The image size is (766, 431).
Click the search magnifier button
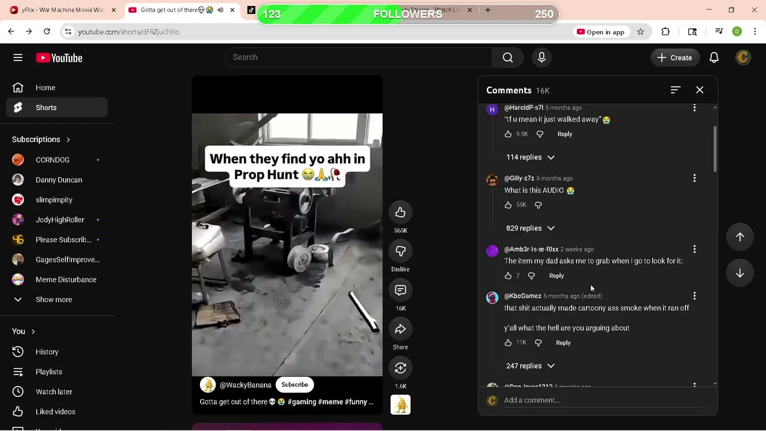[507, 57]
